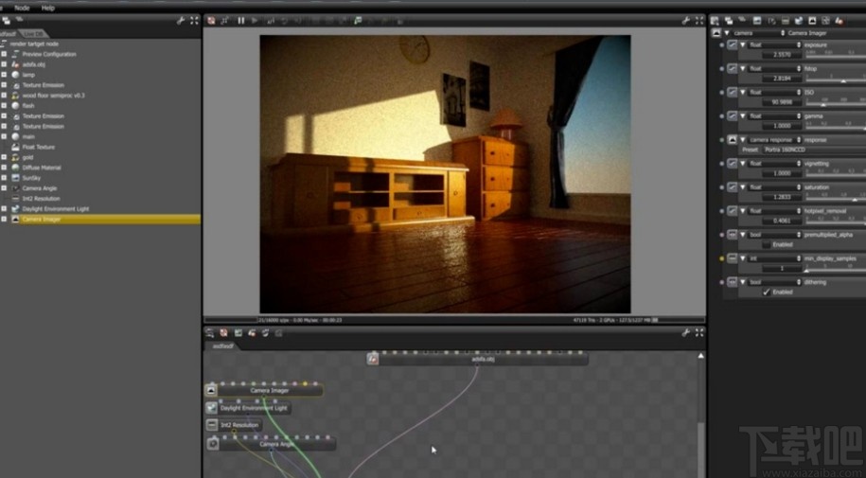Pause the render in the viewport toolbar
This screenshot has width=866, height=478.
[240, 20]
